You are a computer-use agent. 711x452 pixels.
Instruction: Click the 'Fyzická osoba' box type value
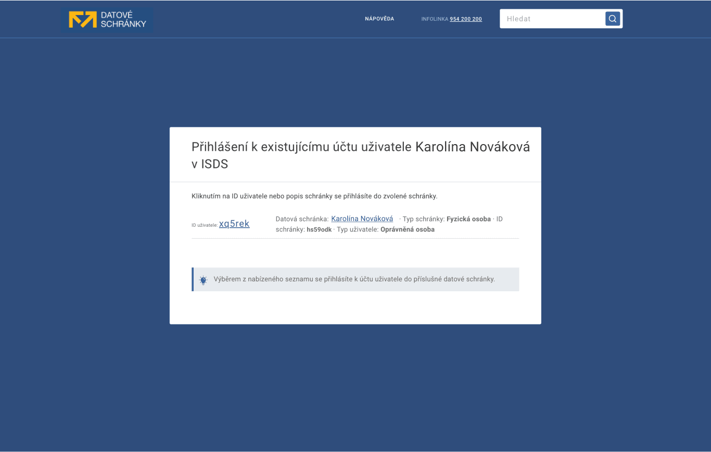[x=468, y=219]
